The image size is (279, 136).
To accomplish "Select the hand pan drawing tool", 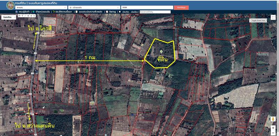I will pos(20,16).
